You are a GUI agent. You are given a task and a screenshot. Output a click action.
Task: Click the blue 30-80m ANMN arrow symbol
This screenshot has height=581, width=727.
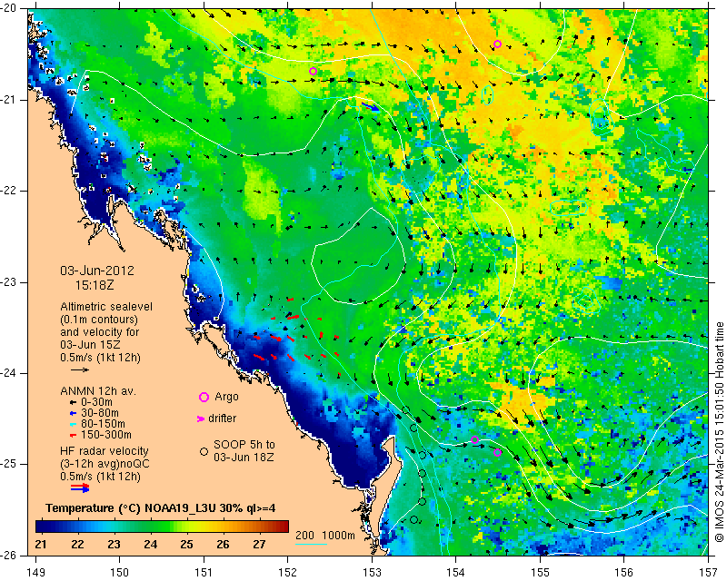73,413
